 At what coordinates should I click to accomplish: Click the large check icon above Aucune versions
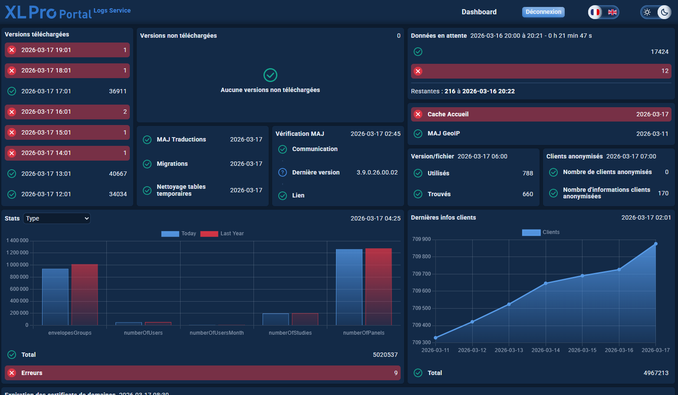click(x=270, y=75)
